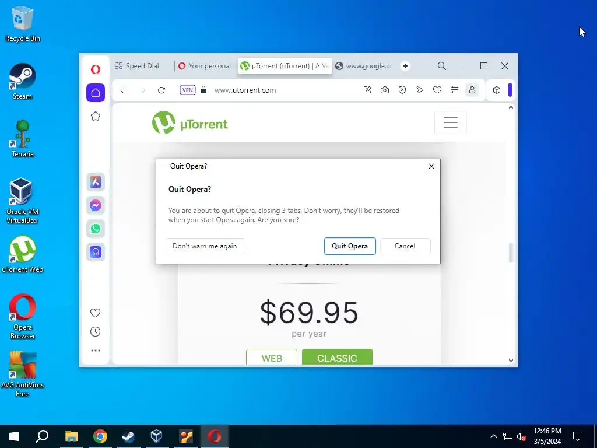The height and width of the screenshot is (448, 597).
Task: Select the WEB product button
Action: coord(272,358)
